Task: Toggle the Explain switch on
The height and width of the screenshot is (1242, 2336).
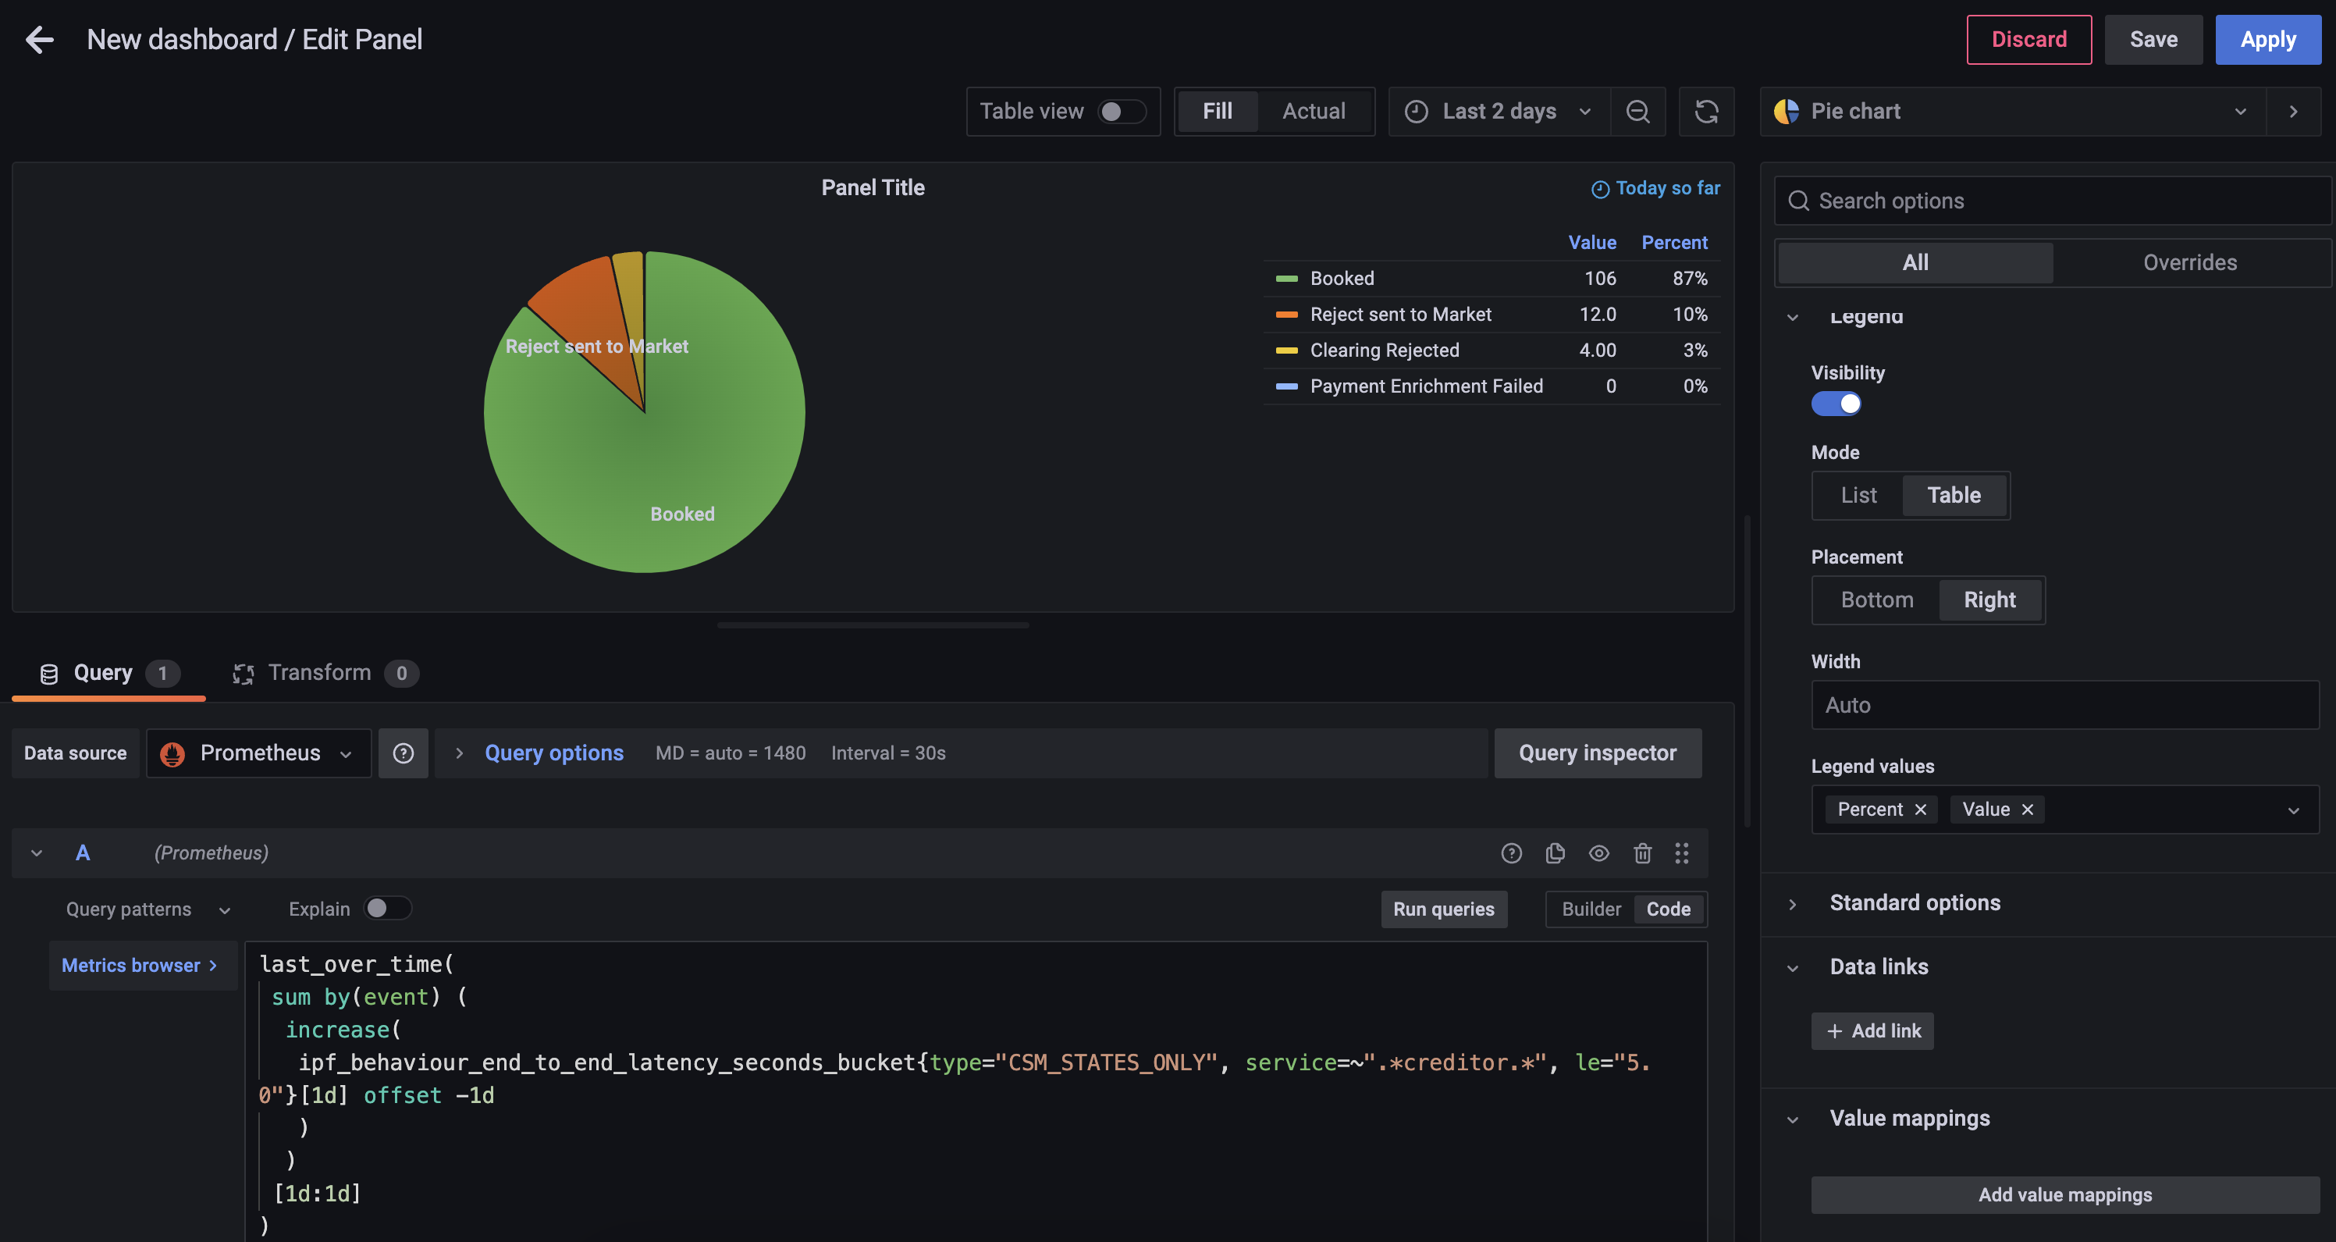Action: (x=387, y=908)
